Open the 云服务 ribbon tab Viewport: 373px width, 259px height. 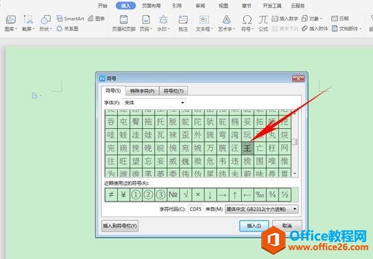(298, 5)
